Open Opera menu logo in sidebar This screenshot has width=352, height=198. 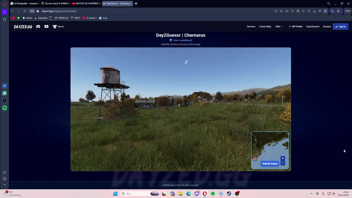click(x=4, y=4)
